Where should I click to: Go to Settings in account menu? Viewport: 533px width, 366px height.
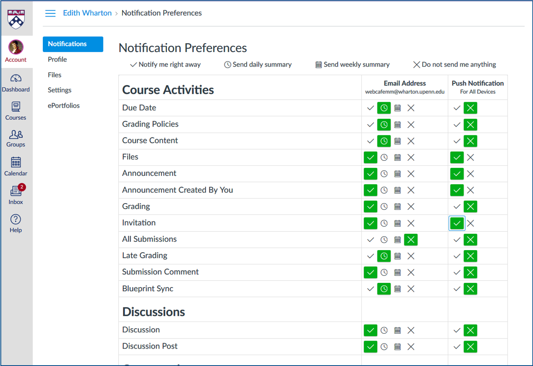click(x=59, y=90)
